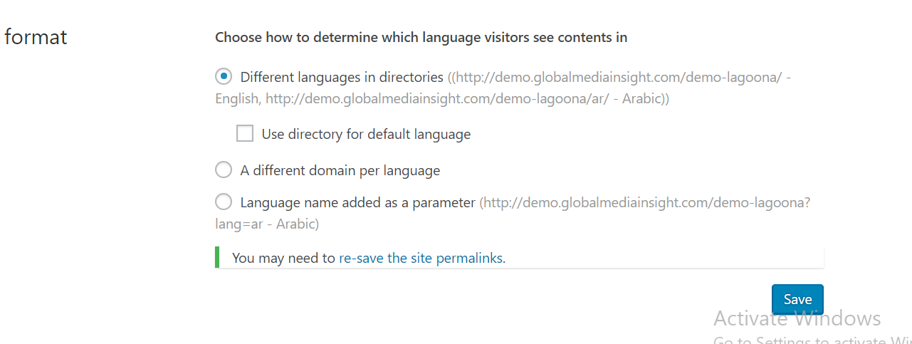The width and height of the screenshot is (912, 344).
Task: Click the 'A different domain per language' label text
Action: coord(340,170)
